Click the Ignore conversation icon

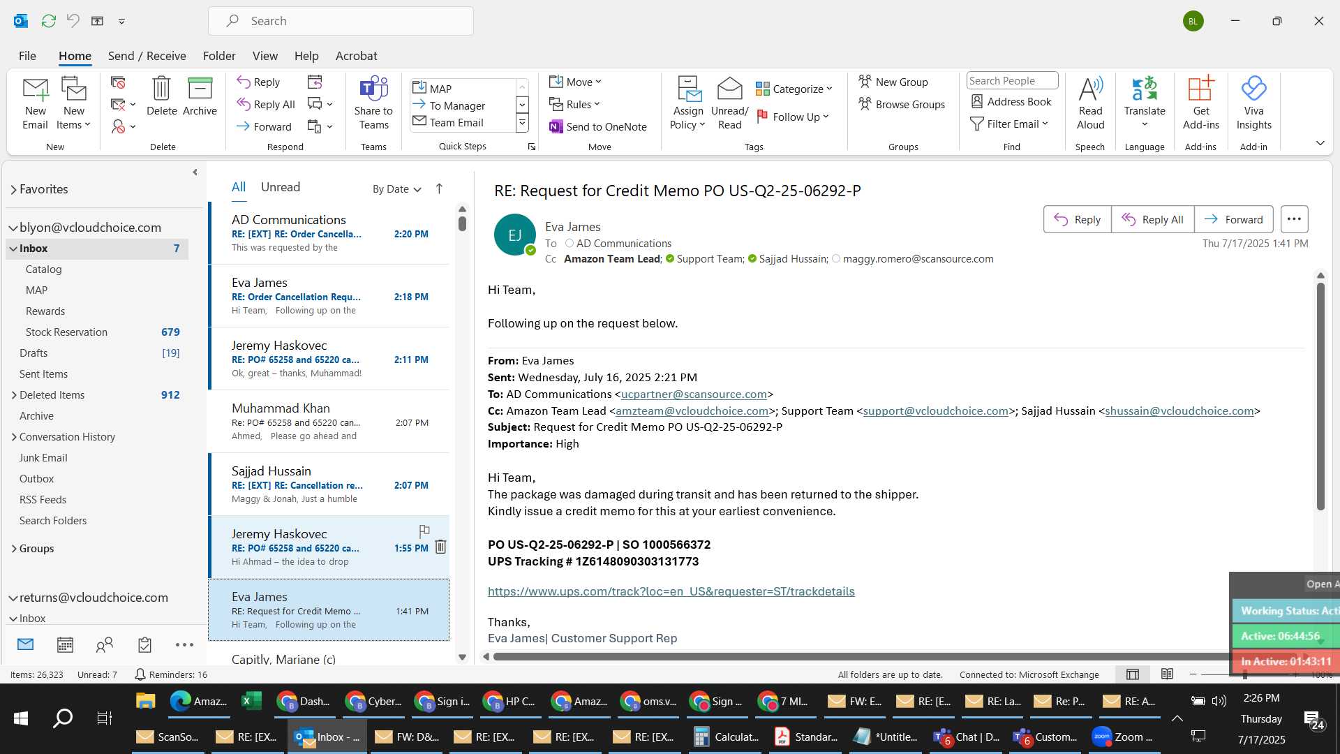coord(118,82)
